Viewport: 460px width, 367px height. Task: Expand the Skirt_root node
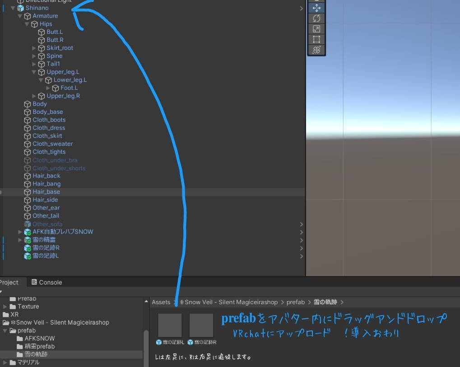[34, 48]
